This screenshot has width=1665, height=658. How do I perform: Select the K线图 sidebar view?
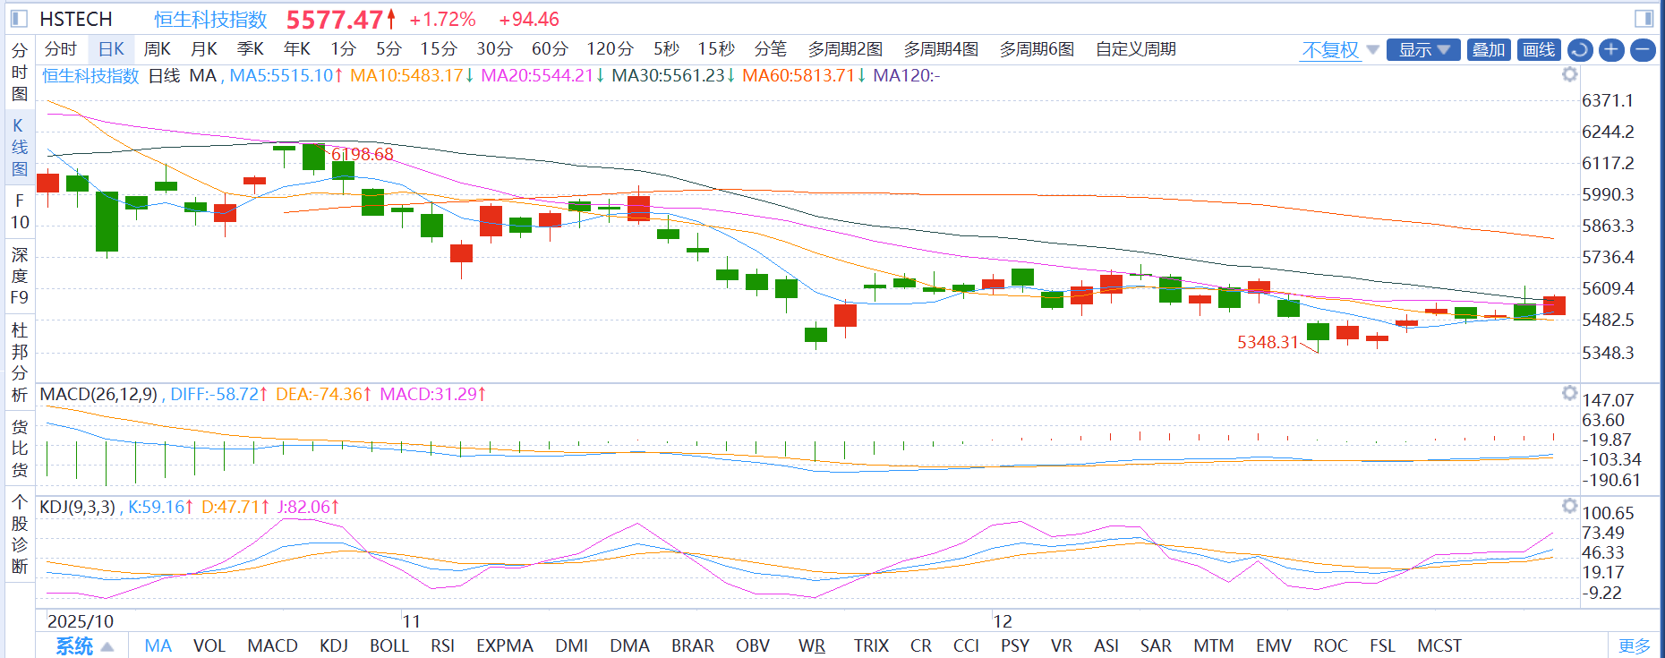point(20,148)
